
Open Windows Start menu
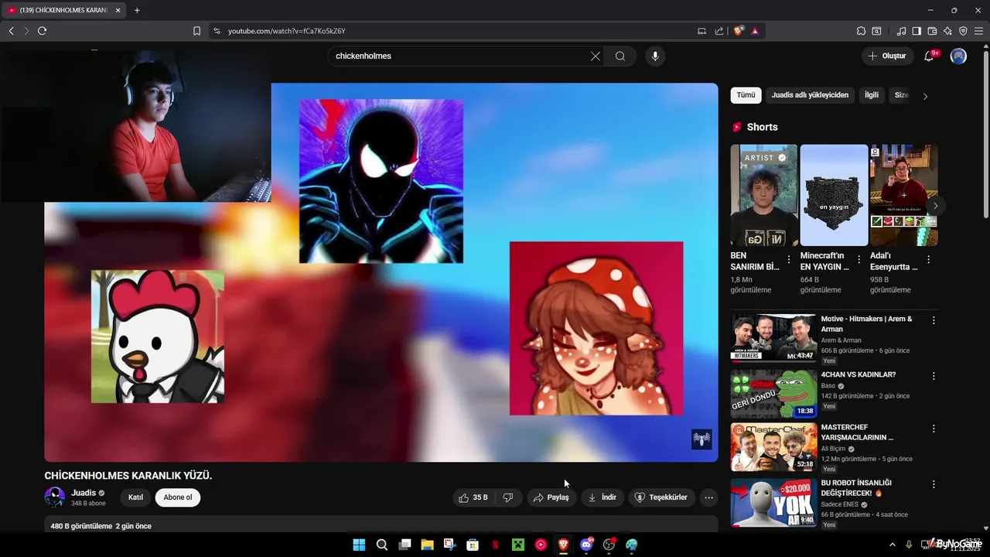coord(359,545)
